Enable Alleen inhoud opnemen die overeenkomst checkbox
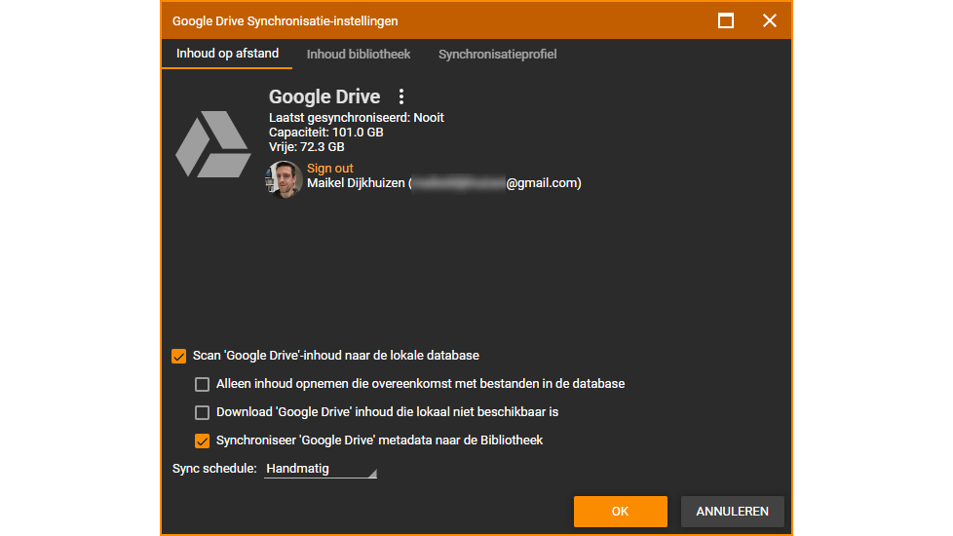Image resolution: width=953 pixels, height=536 pixels. click(202, 384)
